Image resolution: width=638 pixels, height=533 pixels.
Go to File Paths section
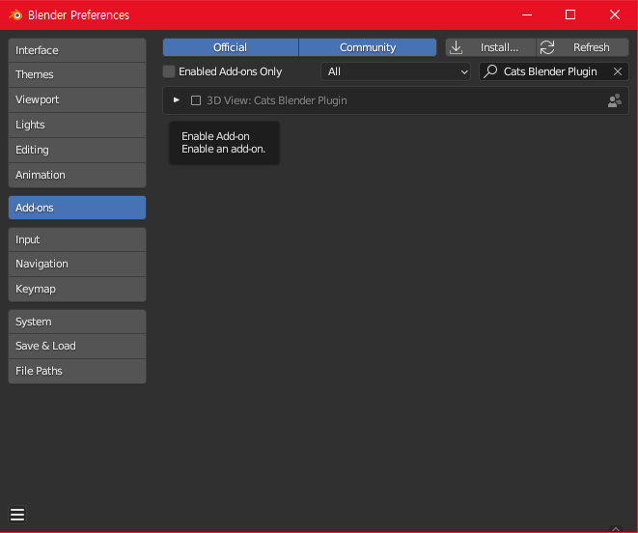click(x=77, y=371)
